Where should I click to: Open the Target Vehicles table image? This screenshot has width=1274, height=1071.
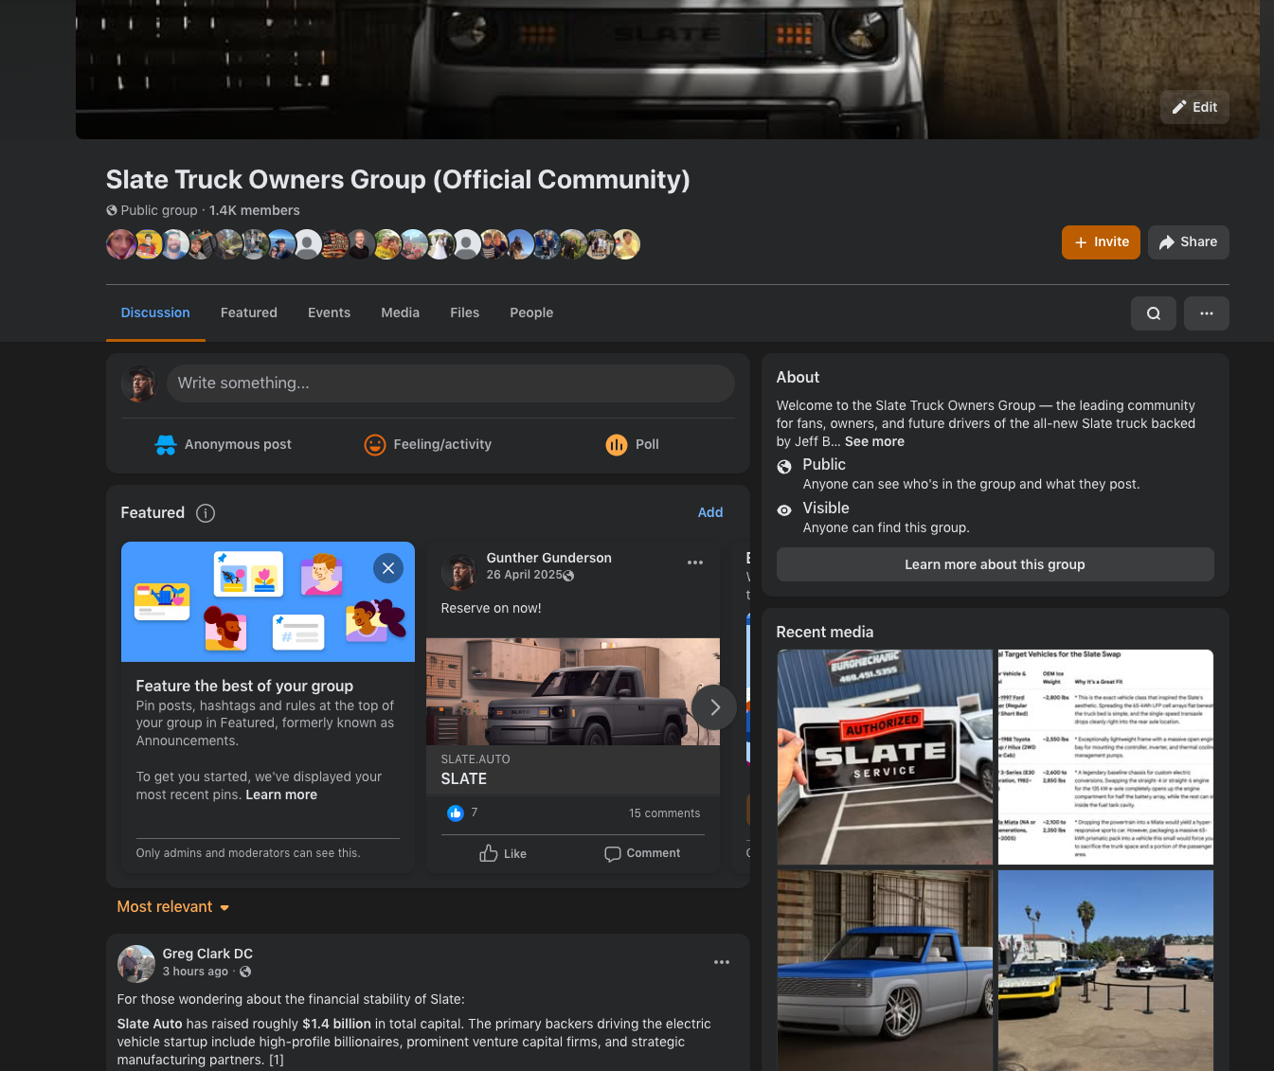point(1105,757)
